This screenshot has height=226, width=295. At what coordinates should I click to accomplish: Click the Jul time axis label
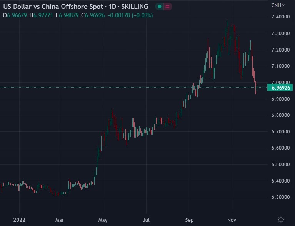click(x=146, y=220)
